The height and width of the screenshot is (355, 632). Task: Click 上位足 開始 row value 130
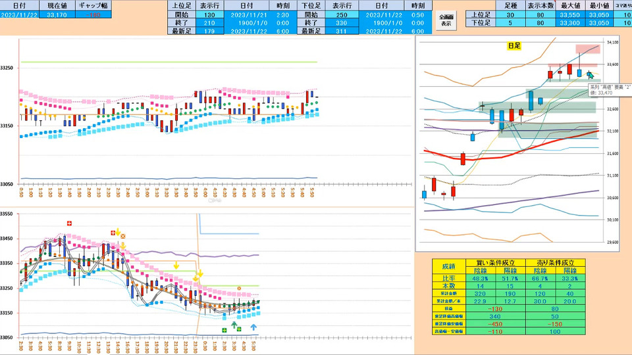point(209,15)
